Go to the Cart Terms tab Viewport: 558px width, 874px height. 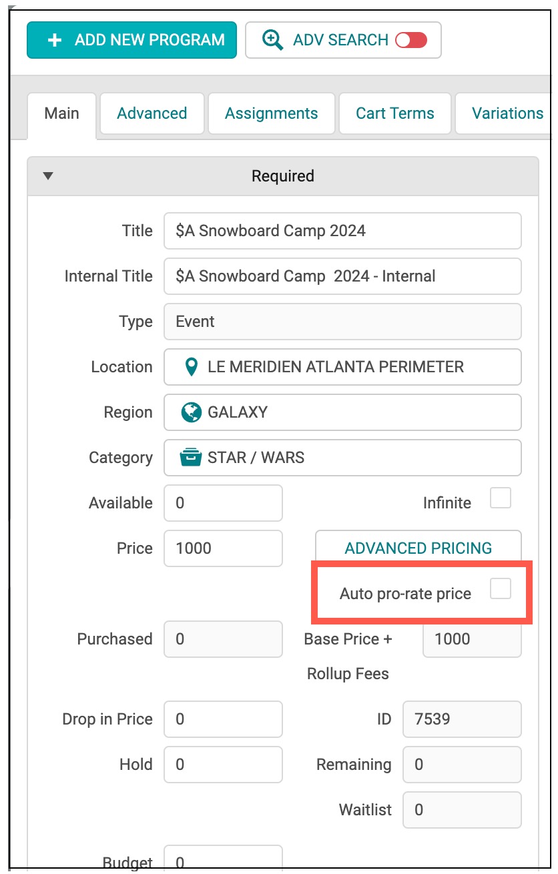[x=394, y=113]
